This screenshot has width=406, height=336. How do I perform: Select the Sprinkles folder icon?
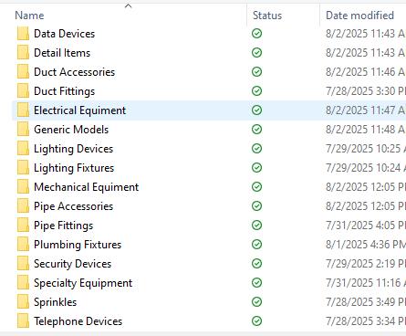(x=23, y=302)
